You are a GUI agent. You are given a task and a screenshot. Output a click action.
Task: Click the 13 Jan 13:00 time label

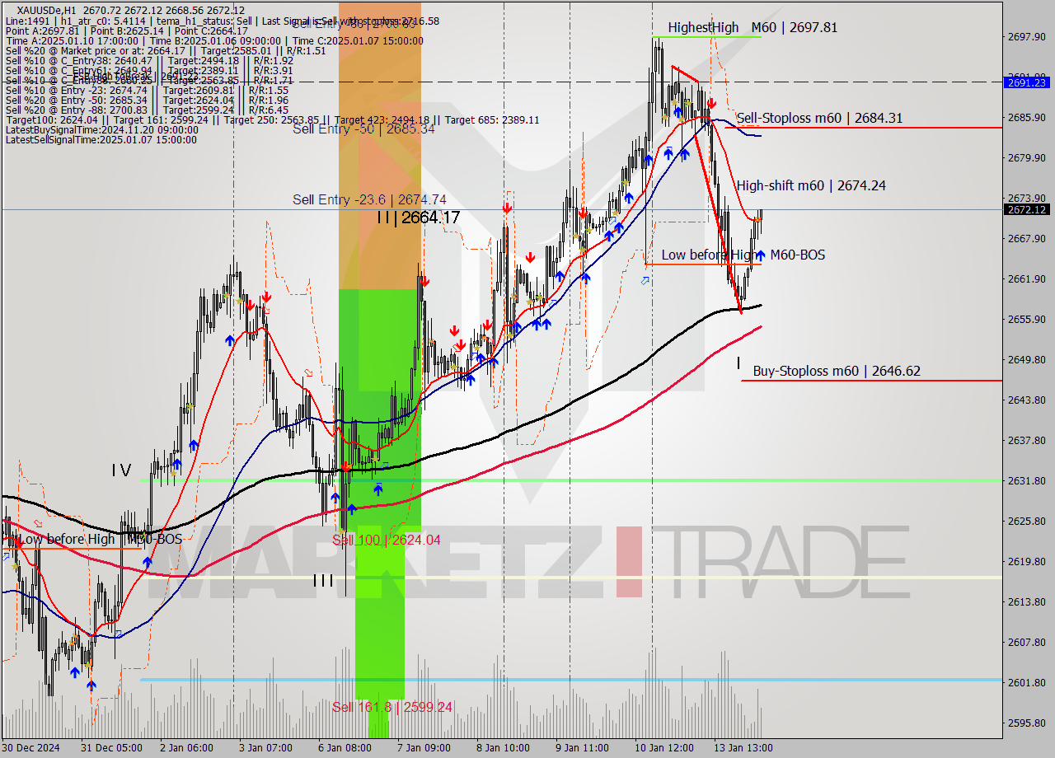(x=743, y=748)
